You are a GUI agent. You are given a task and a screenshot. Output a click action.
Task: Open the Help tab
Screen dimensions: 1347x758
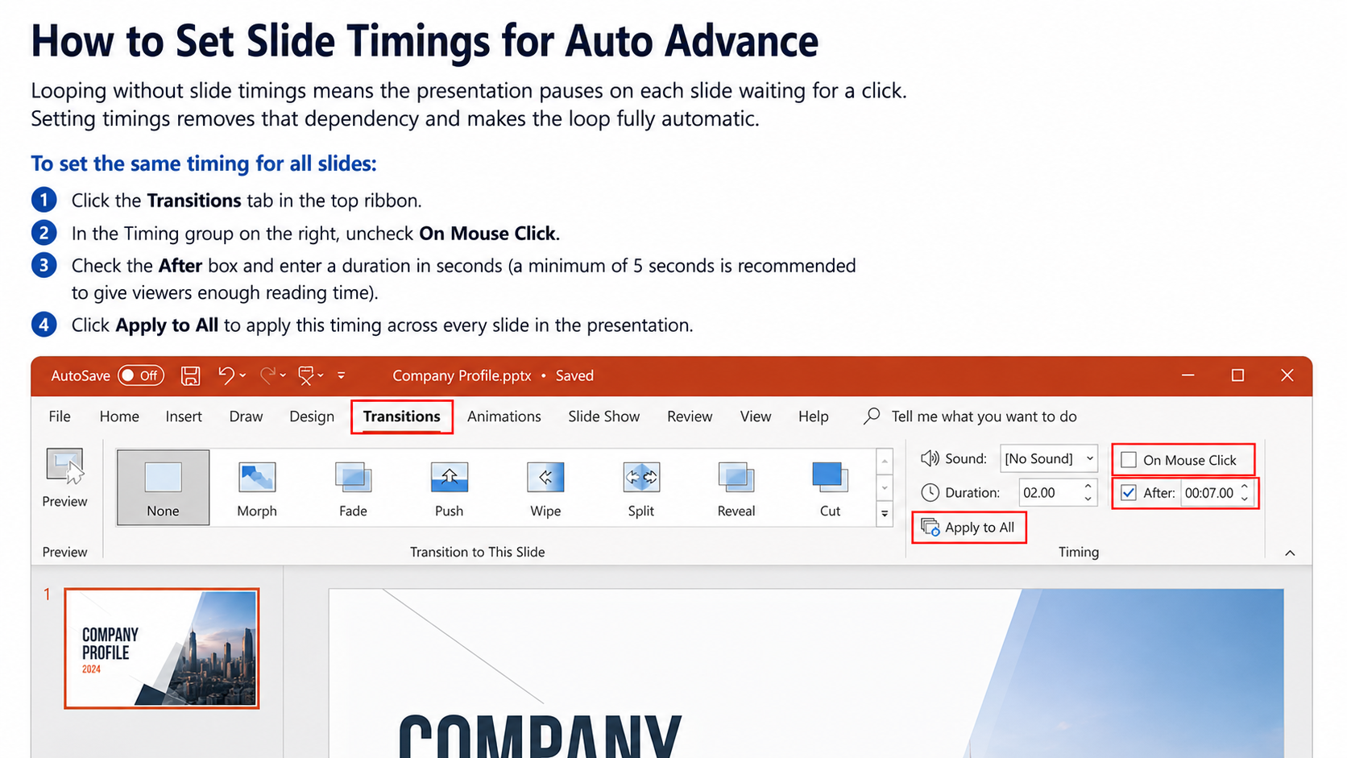click(x=814, y=416)
